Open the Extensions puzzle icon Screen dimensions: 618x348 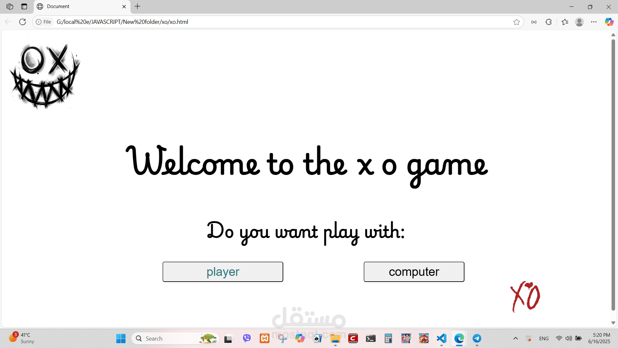[x=549, y=22]
